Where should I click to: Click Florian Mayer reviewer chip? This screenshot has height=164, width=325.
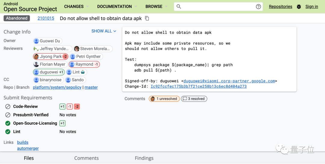point(50,64)
